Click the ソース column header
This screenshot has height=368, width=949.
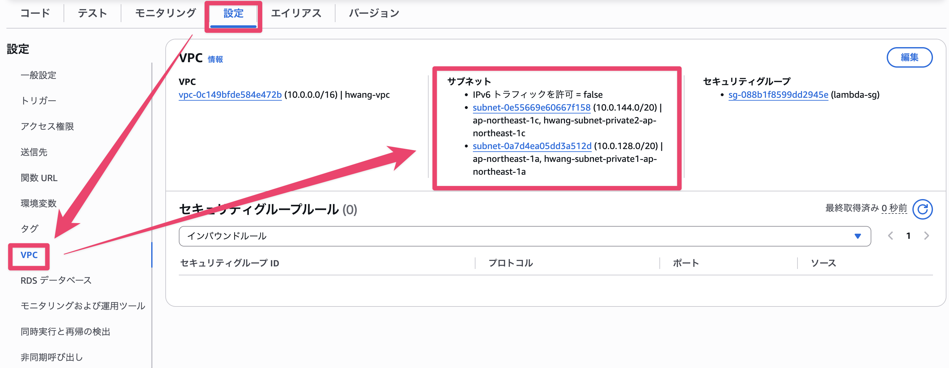pyautogui.click(x=823, y=263)
